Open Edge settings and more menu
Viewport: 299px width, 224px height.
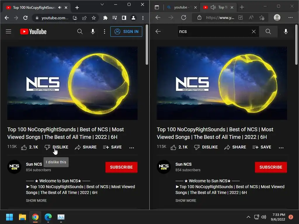(291, 17)
